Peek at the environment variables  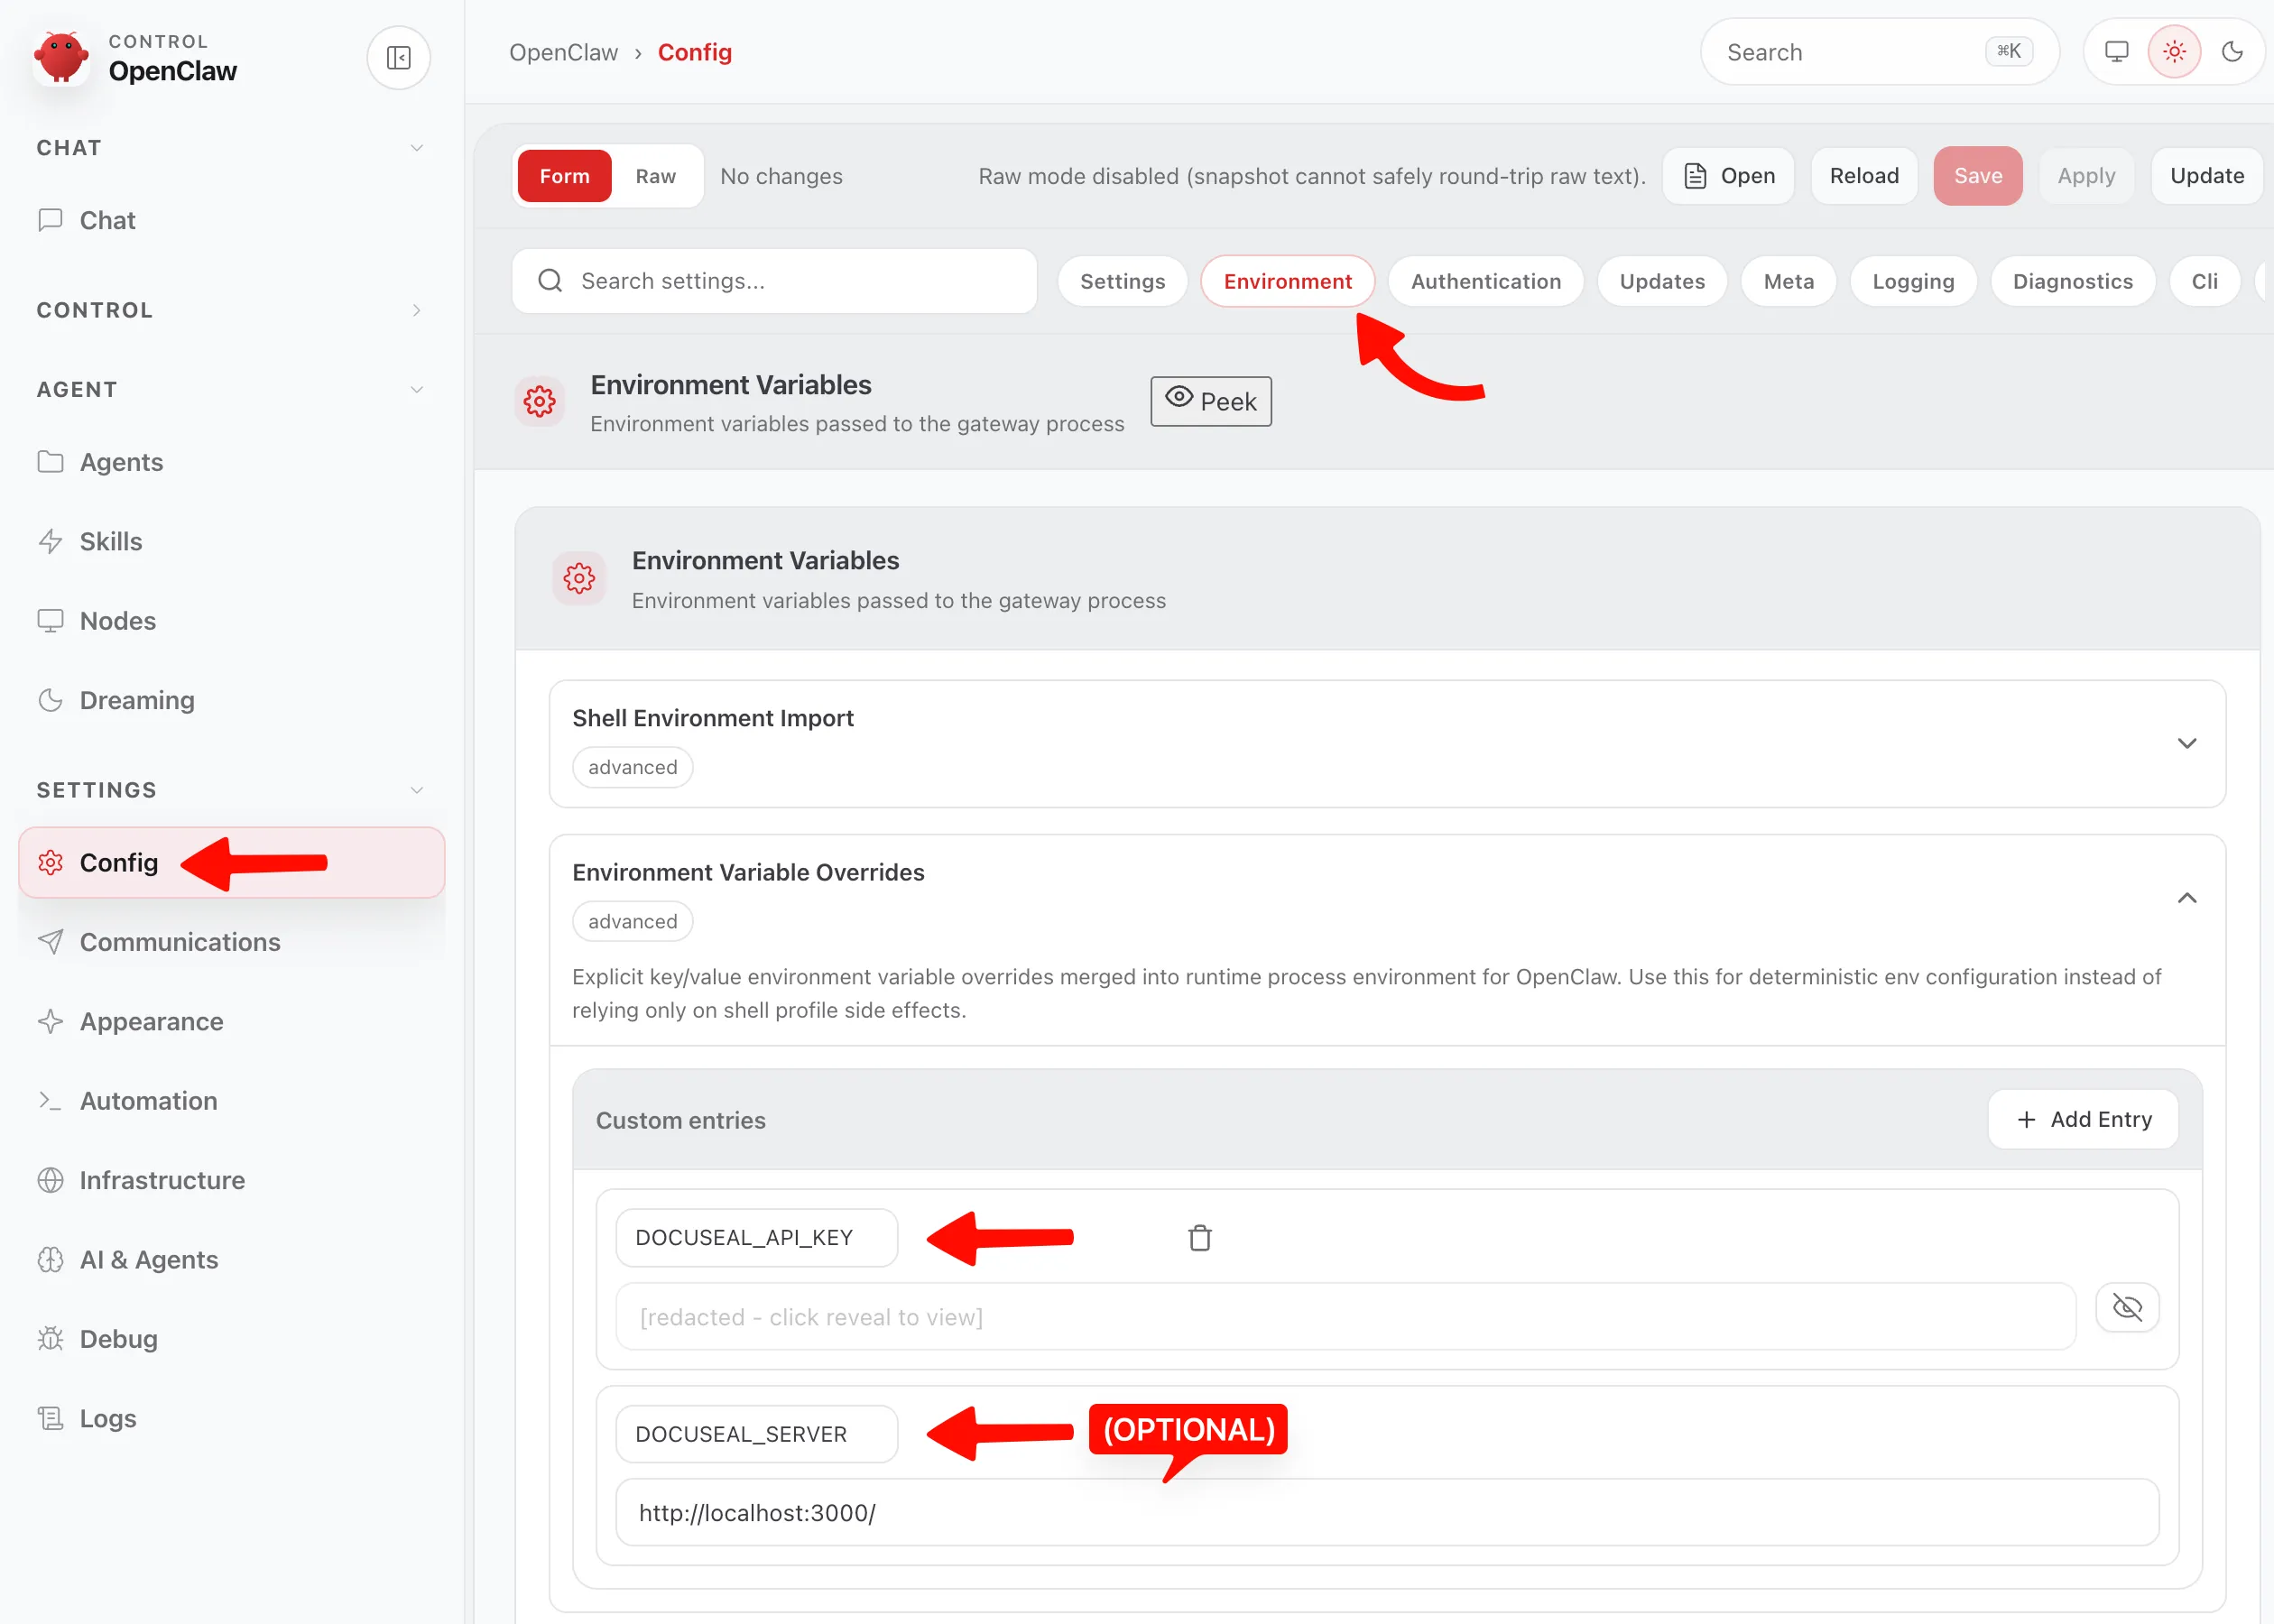pos(1210,401)
